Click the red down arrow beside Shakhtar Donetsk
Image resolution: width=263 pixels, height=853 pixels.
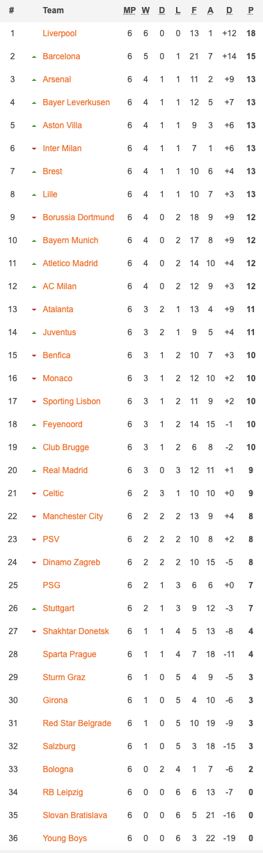34,631
